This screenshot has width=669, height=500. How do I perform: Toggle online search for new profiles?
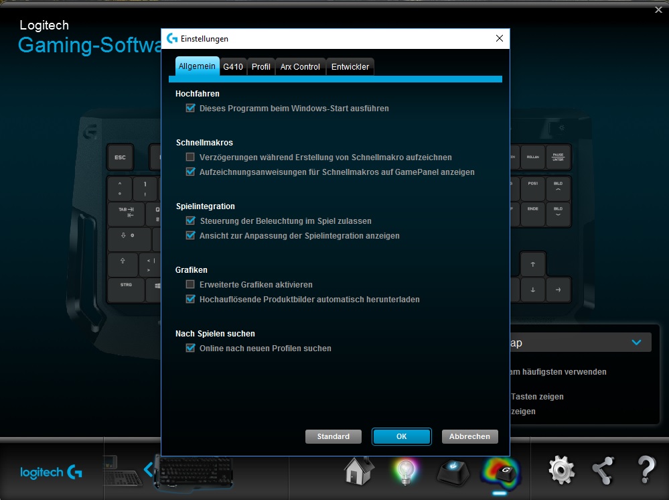pos(190,348)
